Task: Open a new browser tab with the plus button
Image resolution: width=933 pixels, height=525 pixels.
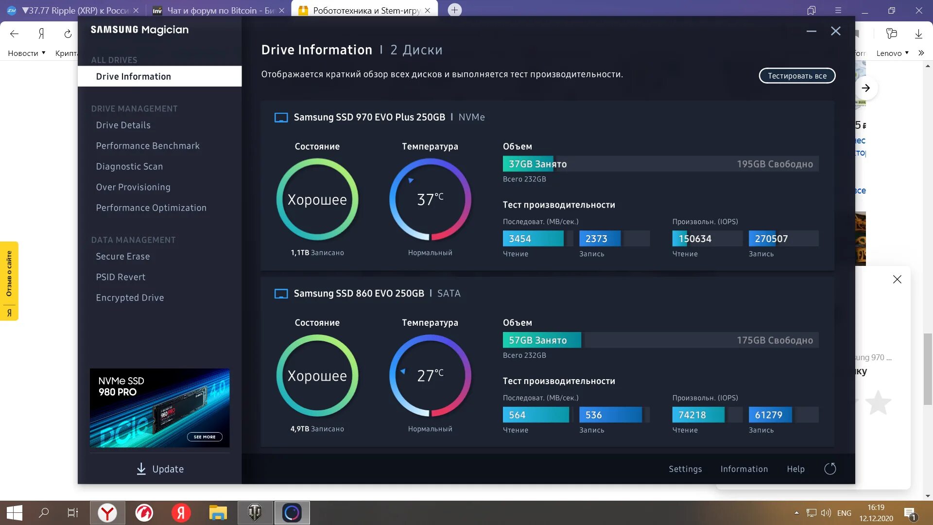Action: [x=454, y=9]
